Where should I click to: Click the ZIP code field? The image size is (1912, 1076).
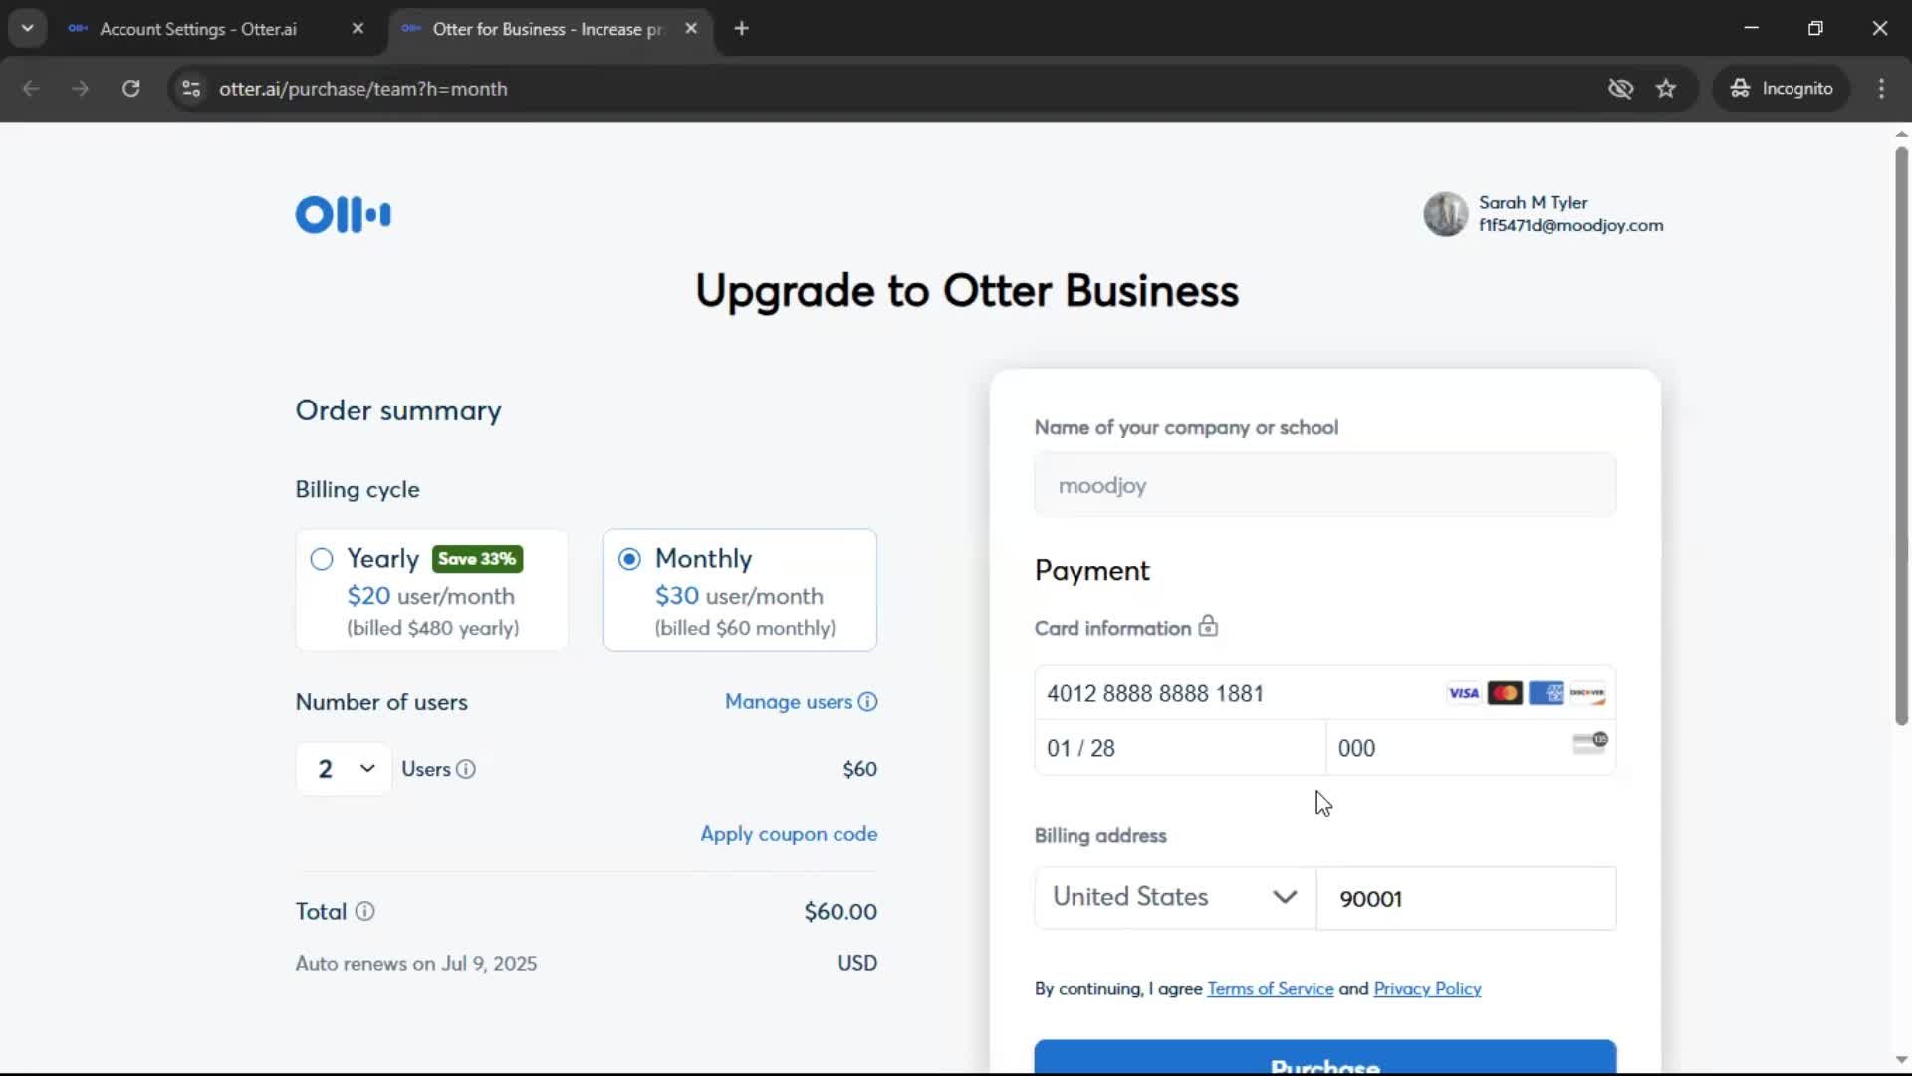coord(1466,898)
